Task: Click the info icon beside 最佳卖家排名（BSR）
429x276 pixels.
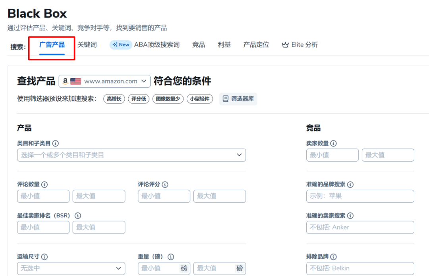Action: pyautogui.click(x=78, y=216)
